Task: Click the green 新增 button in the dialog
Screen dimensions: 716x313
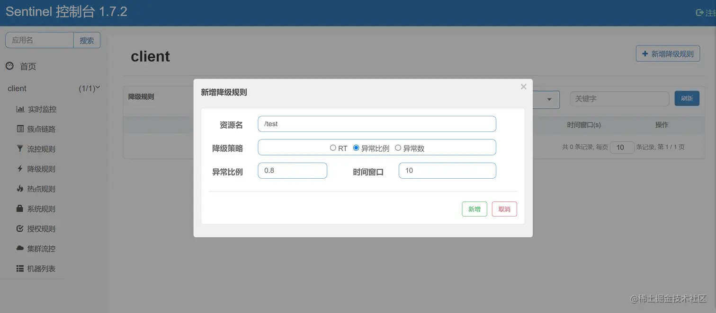Action: (474, 209)
